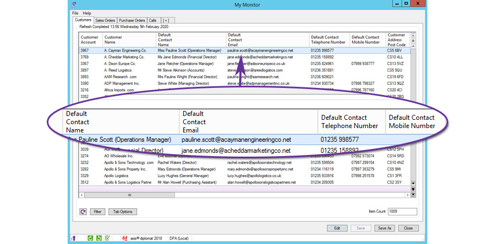Sort by Customer Name column header
The height and width of the screenshot is (244, 495).
(130, 40)
